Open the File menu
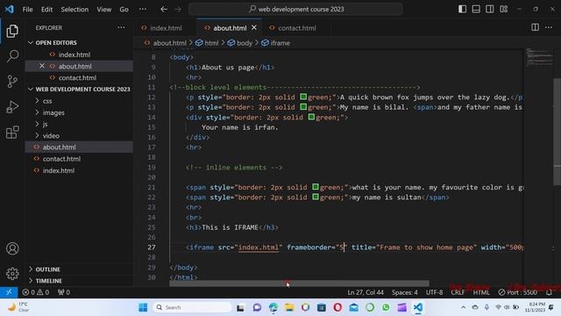 click(x=27, y=10)
